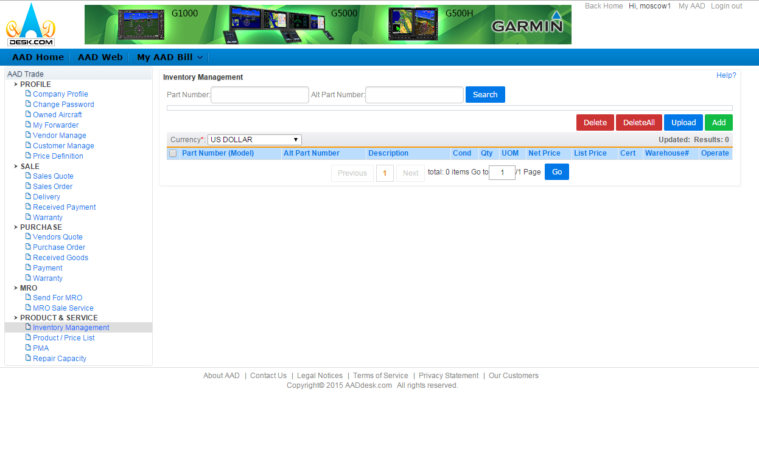The width and height of the screenshot is (759, 459).
Task: Click the document icon beside Repair Capacity
Action: 28,358
